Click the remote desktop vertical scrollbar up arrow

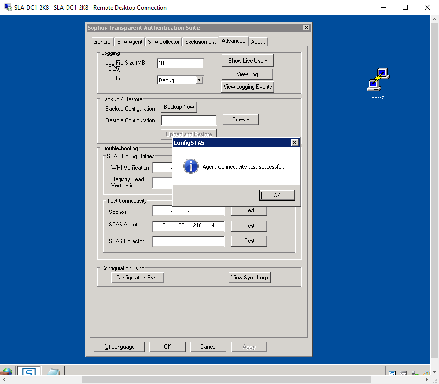click(435, 19)
